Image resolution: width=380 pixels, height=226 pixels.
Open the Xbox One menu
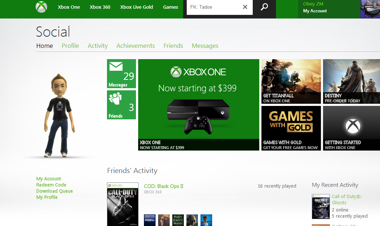pyautogui.click(x=69, y=7)
